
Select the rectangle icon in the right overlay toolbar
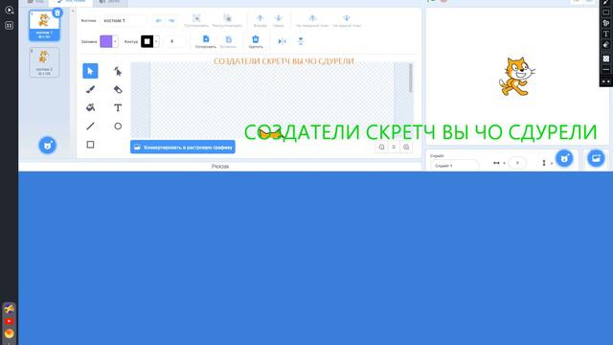(x=606, y=12)
